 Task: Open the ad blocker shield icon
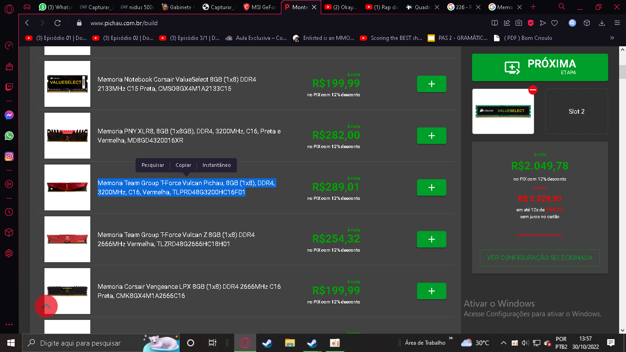pos(530,23)
